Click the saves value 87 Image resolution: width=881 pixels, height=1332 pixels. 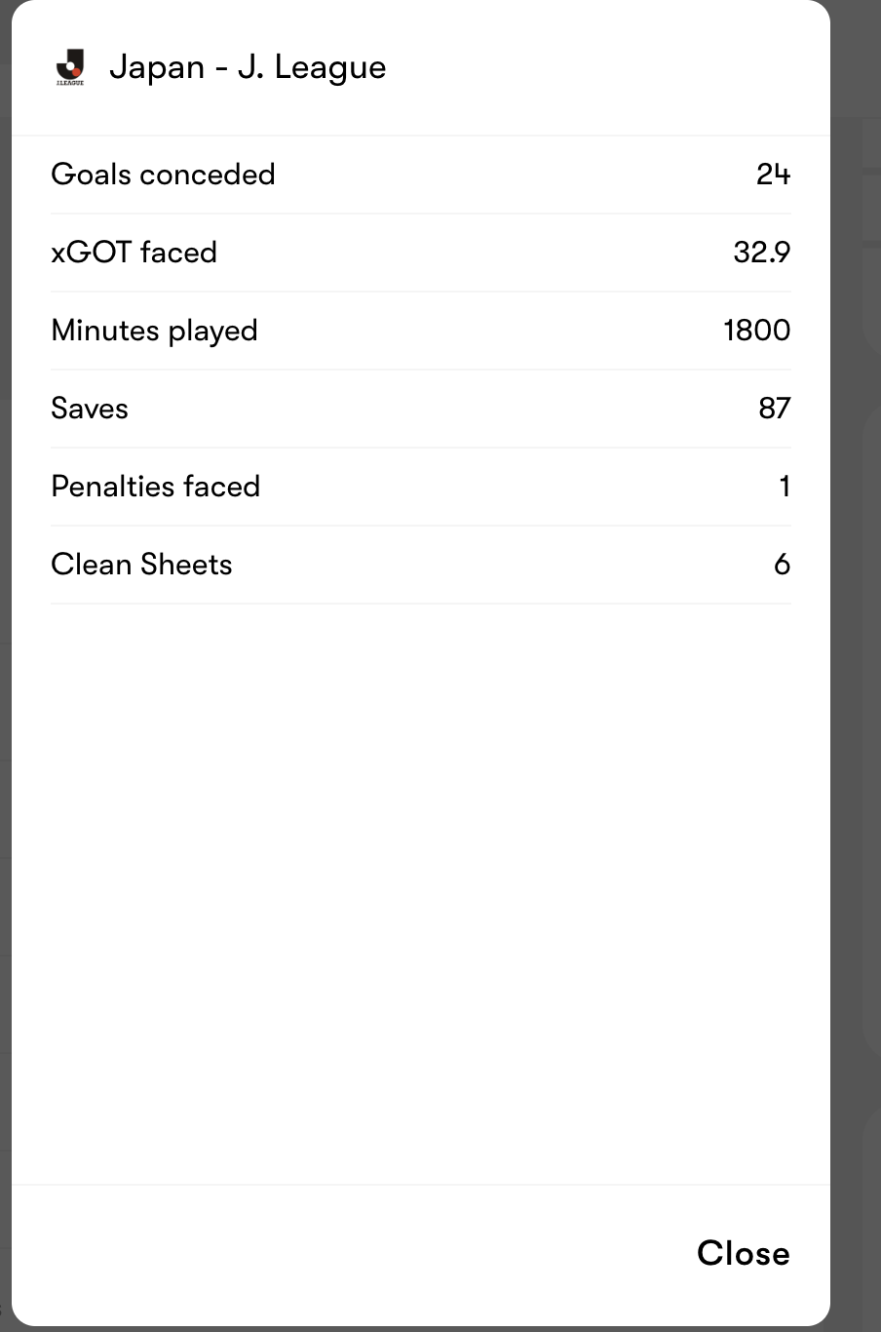point(774,409)
